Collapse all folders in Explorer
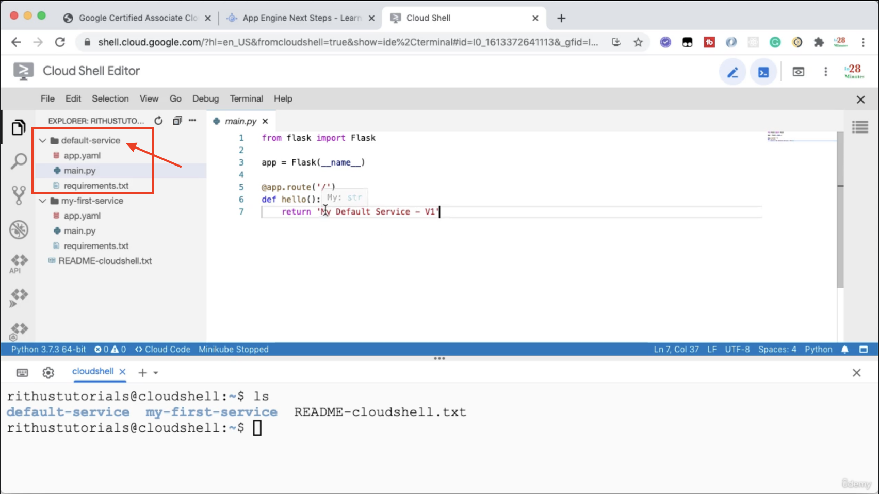The height and width of the screenshot is (495, 879). coord(177,121)
